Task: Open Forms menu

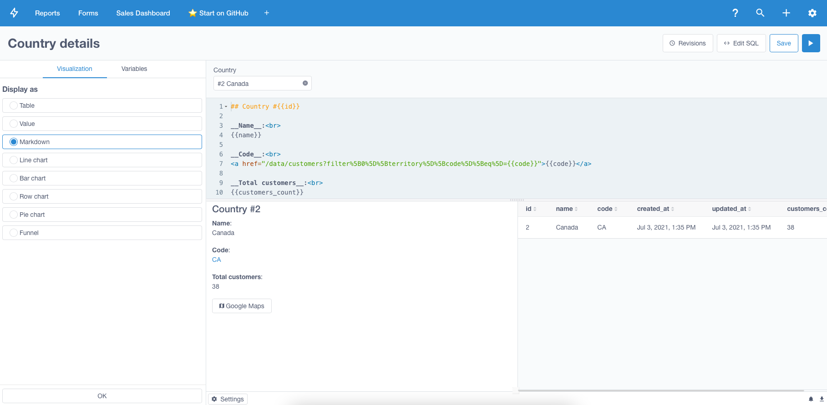Action: coord(88,13)
